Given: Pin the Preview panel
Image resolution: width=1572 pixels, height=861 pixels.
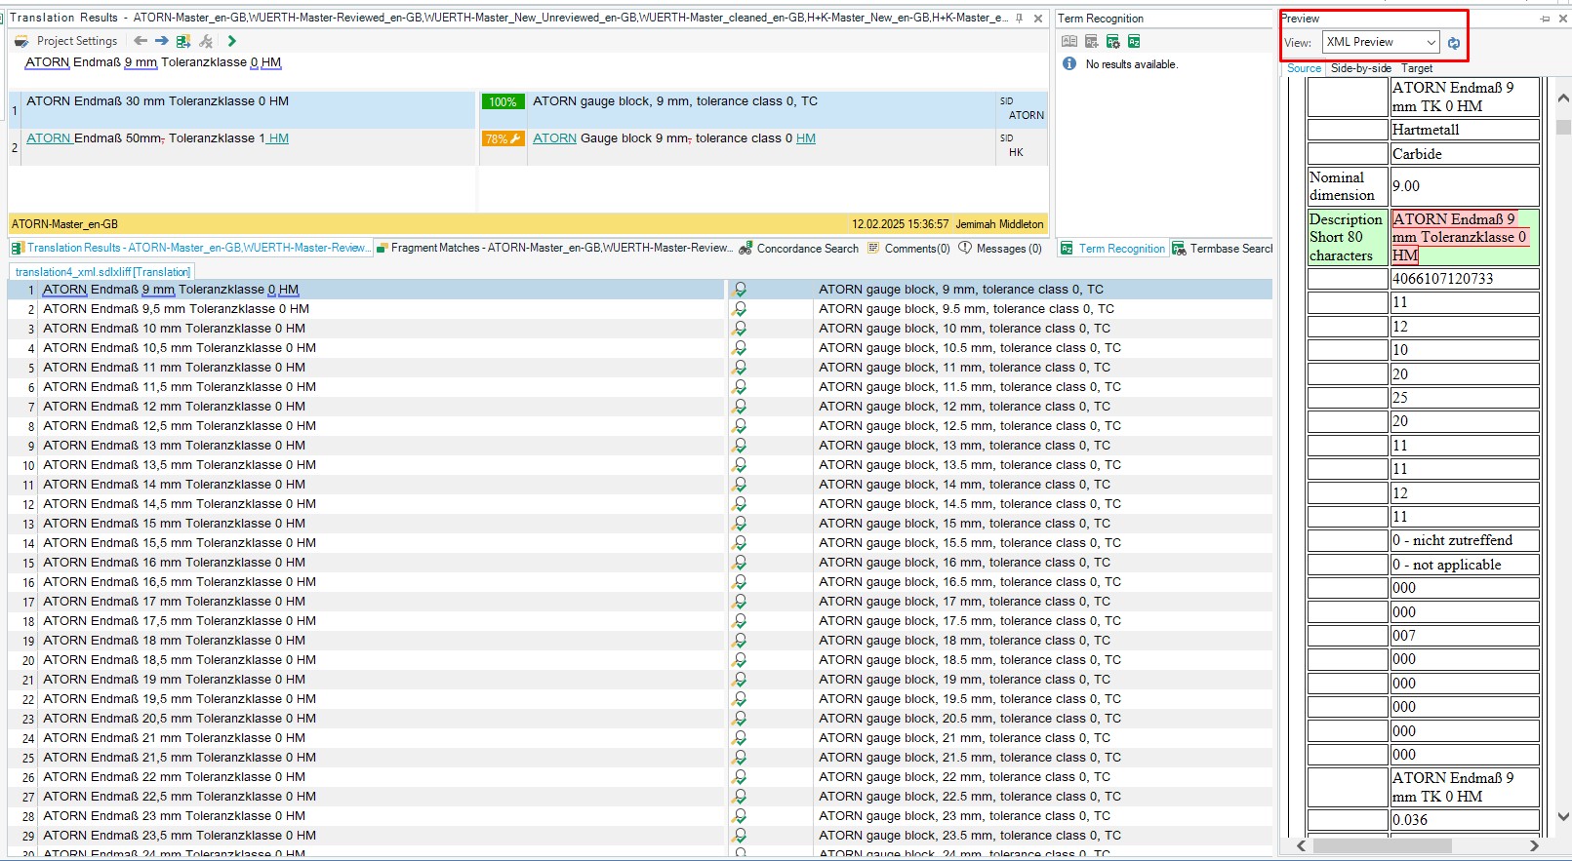Looking at the screenshot, I should pyautogui.click(x=1545, y=19).
